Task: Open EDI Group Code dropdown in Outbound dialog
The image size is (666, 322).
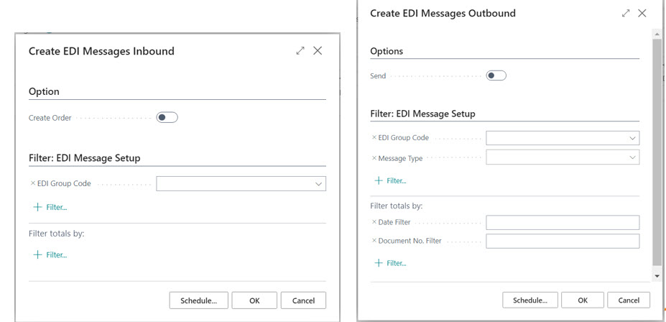Action: (632, 138)
